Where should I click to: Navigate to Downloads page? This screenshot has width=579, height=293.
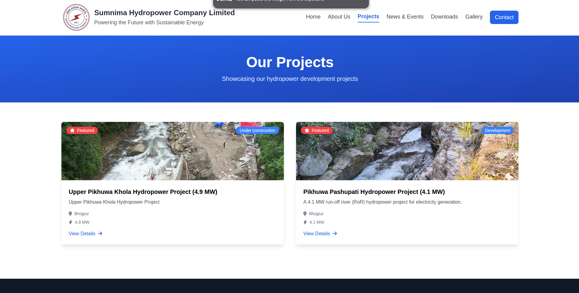coord(444,17)
